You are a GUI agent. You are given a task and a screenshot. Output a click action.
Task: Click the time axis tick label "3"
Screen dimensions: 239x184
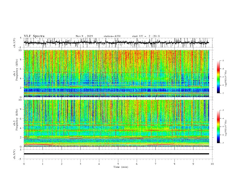(x=80, y=164)
